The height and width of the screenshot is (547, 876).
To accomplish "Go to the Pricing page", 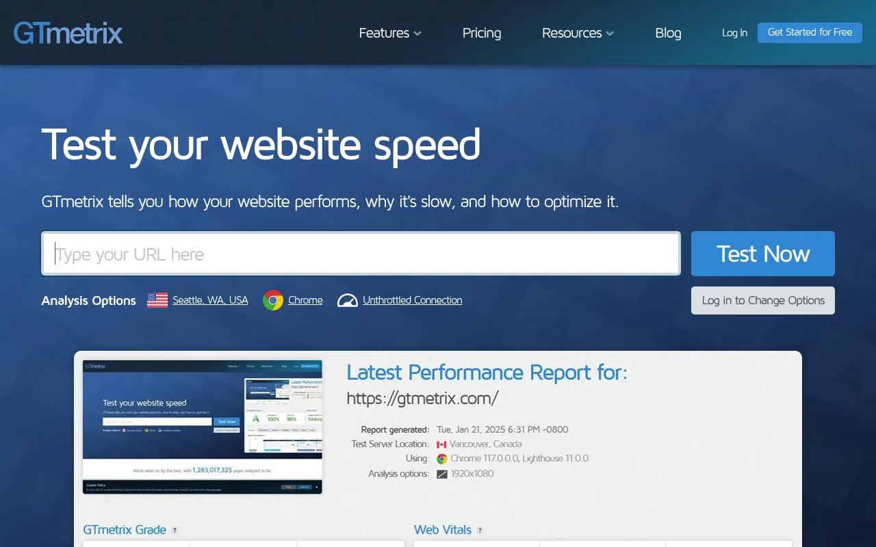I will pyautogui.click(x=482, y=33).
